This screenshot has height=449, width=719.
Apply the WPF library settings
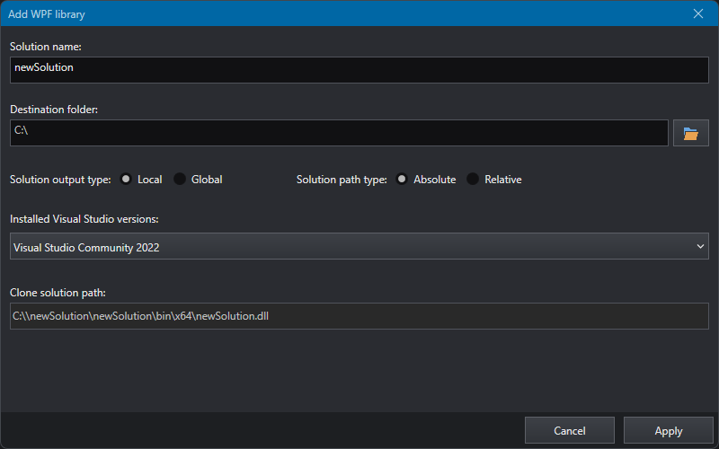pyautogui.click(x=669, y=431)
